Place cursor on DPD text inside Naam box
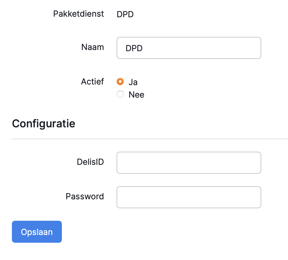The image size is (288, 260). click(134, 48)
